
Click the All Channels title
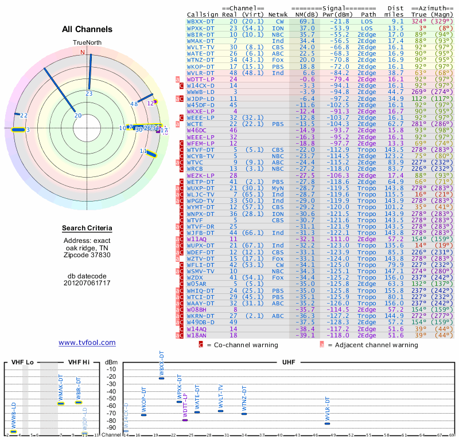pos(87,29)
